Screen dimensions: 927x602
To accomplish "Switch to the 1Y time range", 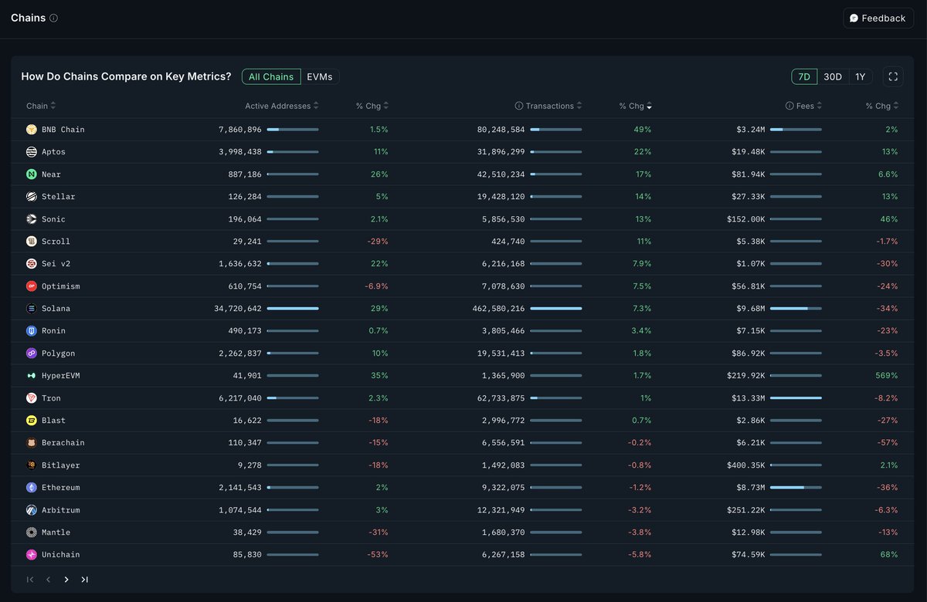I will 861,76.
